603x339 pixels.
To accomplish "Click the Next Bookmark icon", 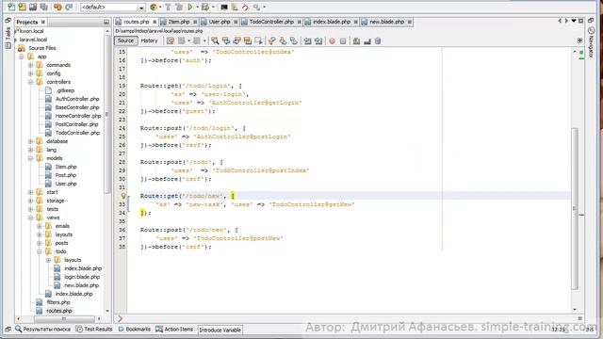I will [x=283, y=40].
